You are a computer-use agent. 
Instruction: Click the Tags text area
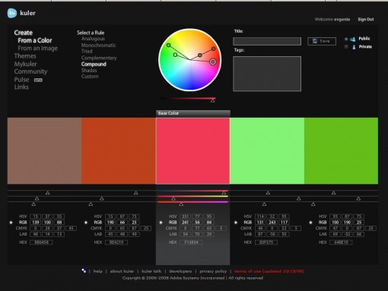pos(267,74)
